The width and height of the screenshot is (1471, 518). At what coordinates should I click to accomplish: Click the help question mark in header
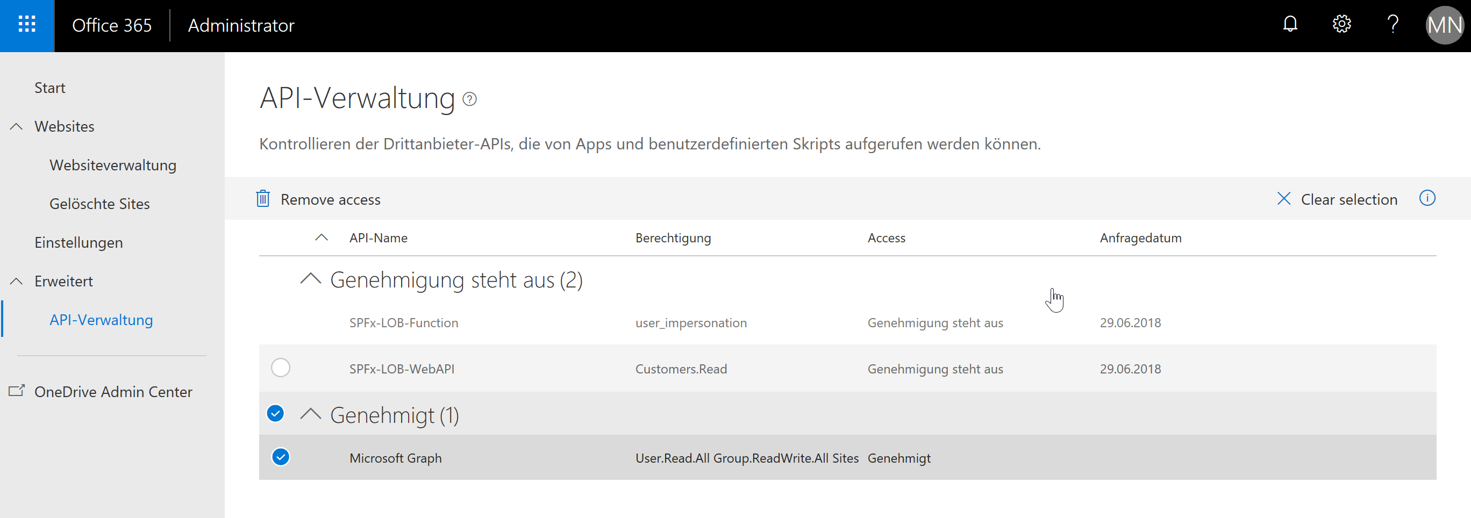[1393, 25]
